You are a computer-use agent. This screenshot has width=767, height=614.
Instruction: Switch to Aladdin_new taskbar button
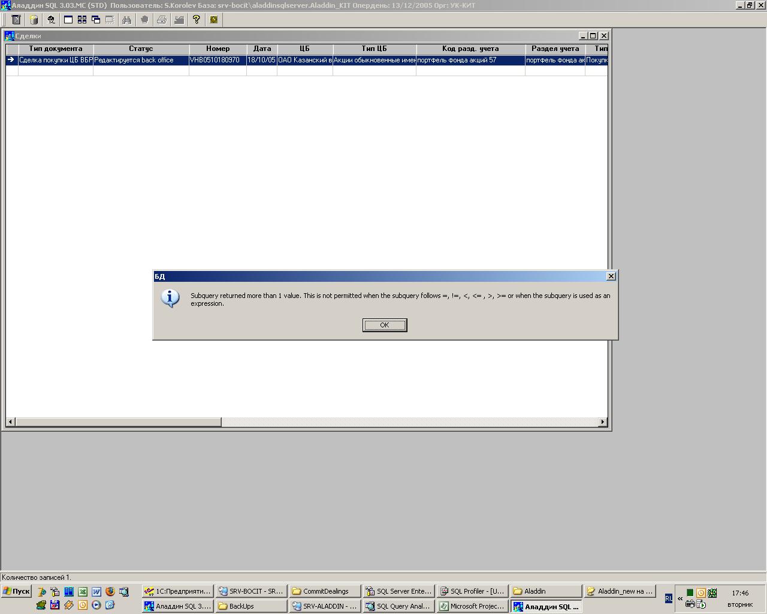tap(620, 591)
